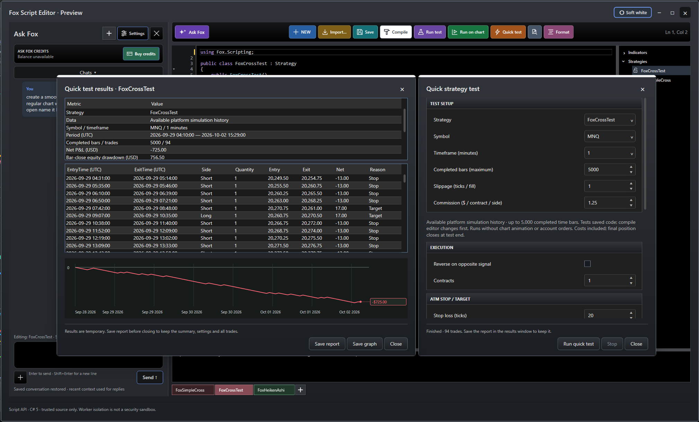Click the Period (UTC) metric row

[x=233, y=135]
